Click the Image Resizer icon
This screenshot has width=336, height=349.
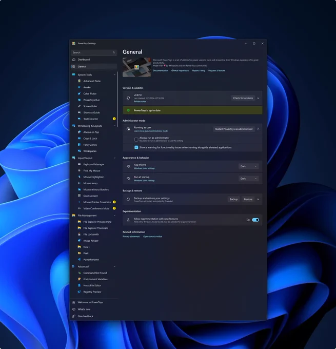coord(79,241)
